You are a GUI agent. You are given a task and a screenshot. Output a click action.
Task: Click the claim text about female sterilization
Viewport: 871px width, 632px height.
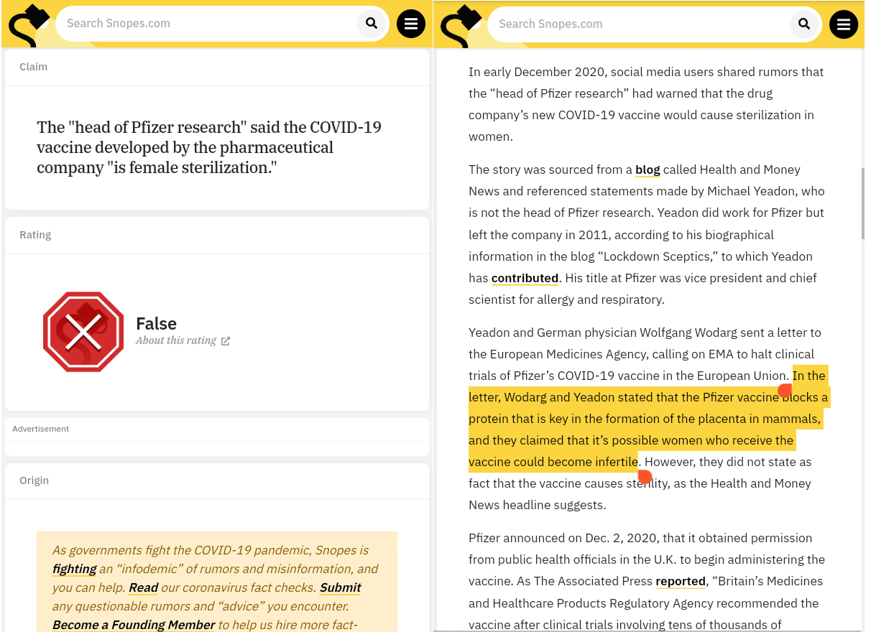tap(209, 147)
